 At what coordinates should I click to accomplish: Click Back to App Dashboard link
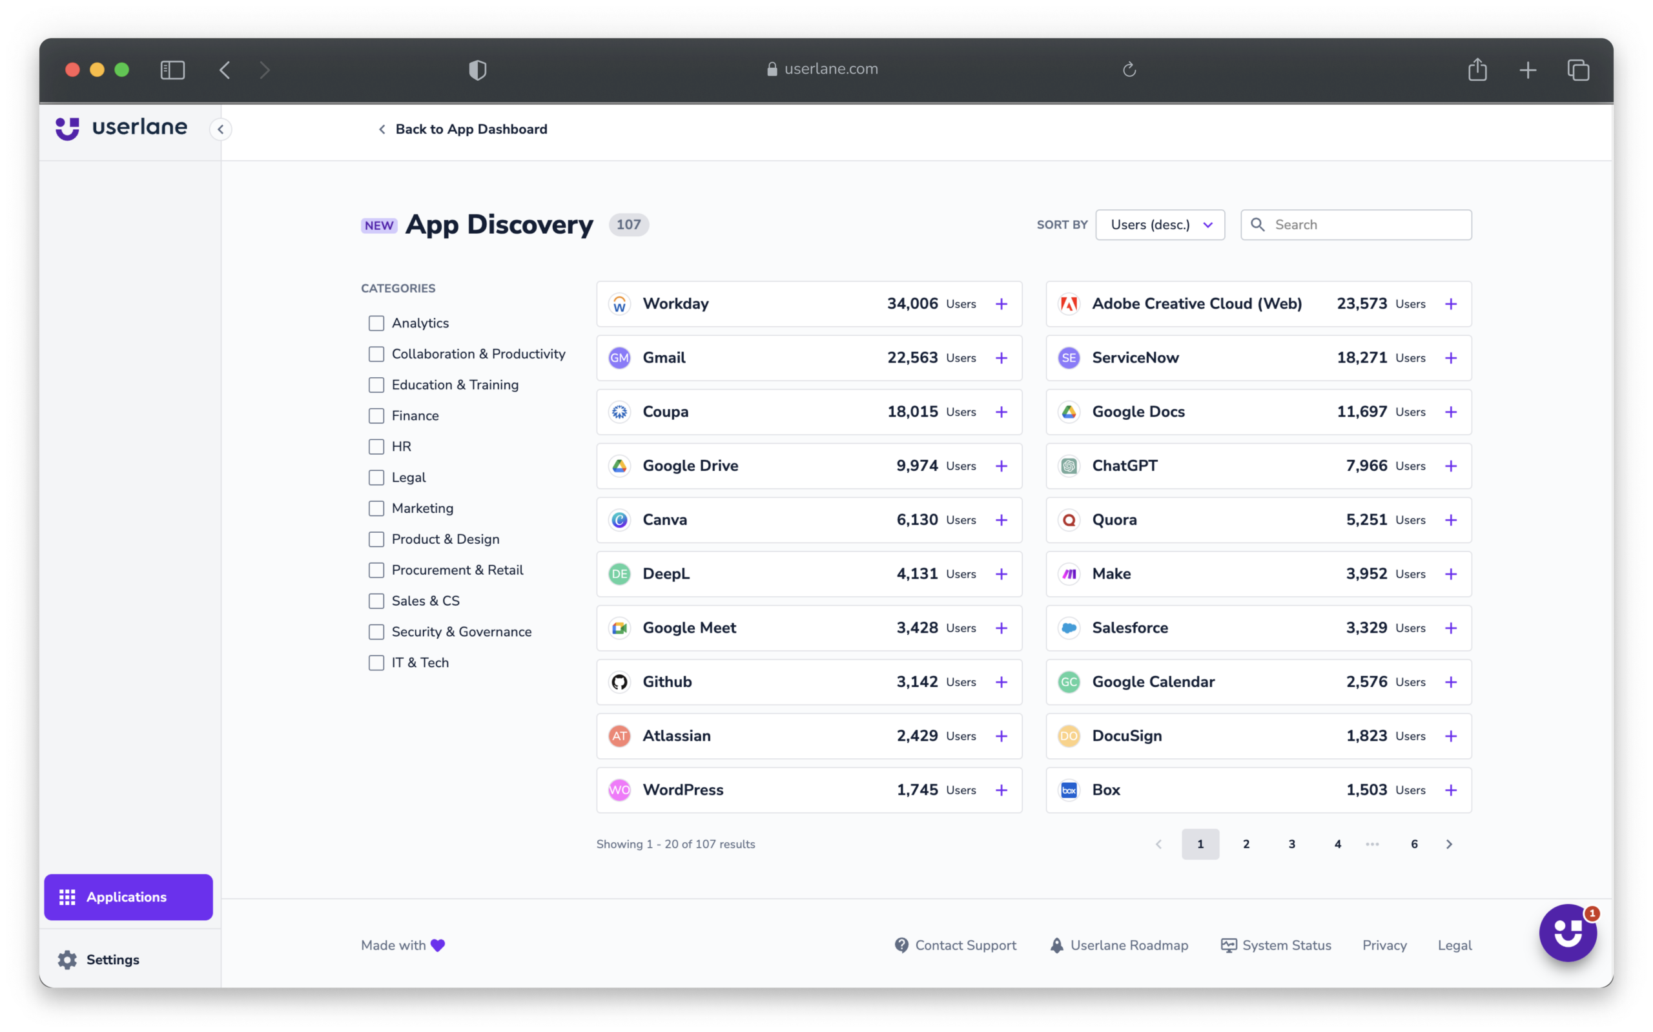(x=462, y=129)
